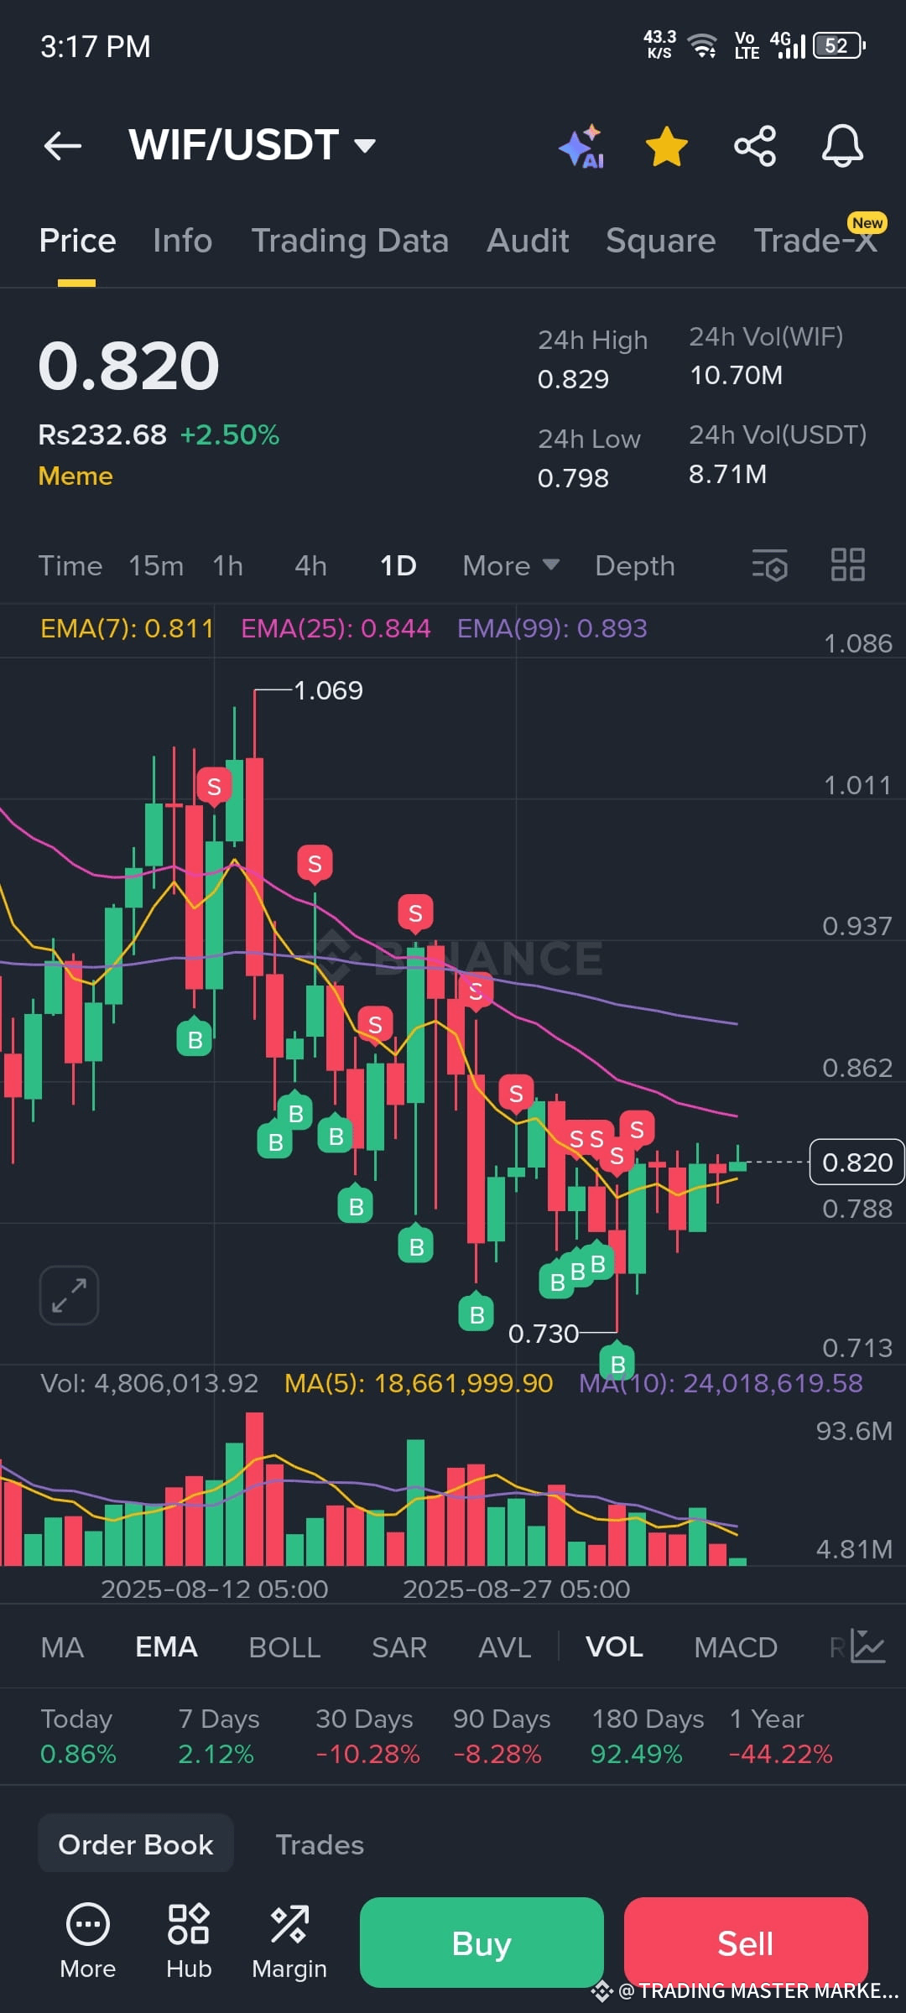Select the 1h chart interval
This screenshot has height=2013, width=906.
(228, 565)
